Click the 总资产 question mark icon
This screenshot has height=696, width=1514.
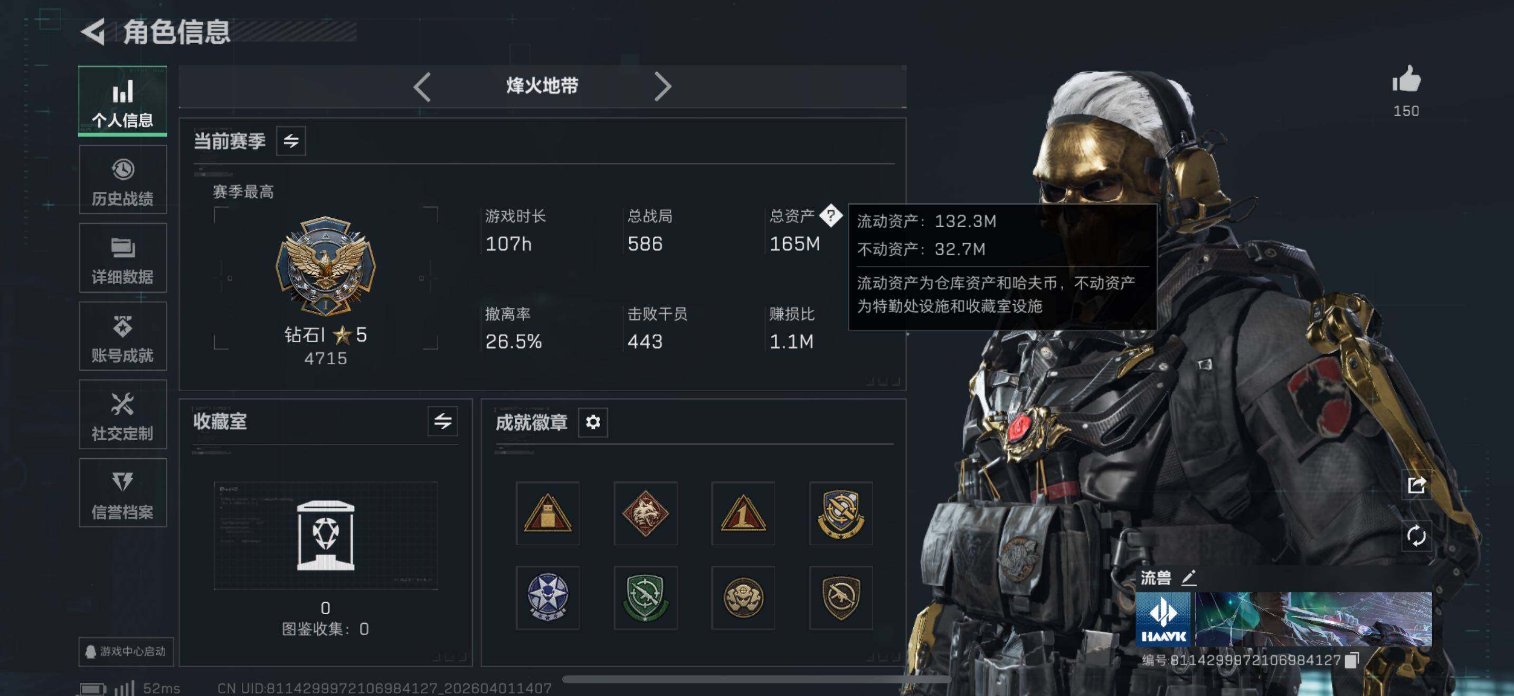point(830,215)
